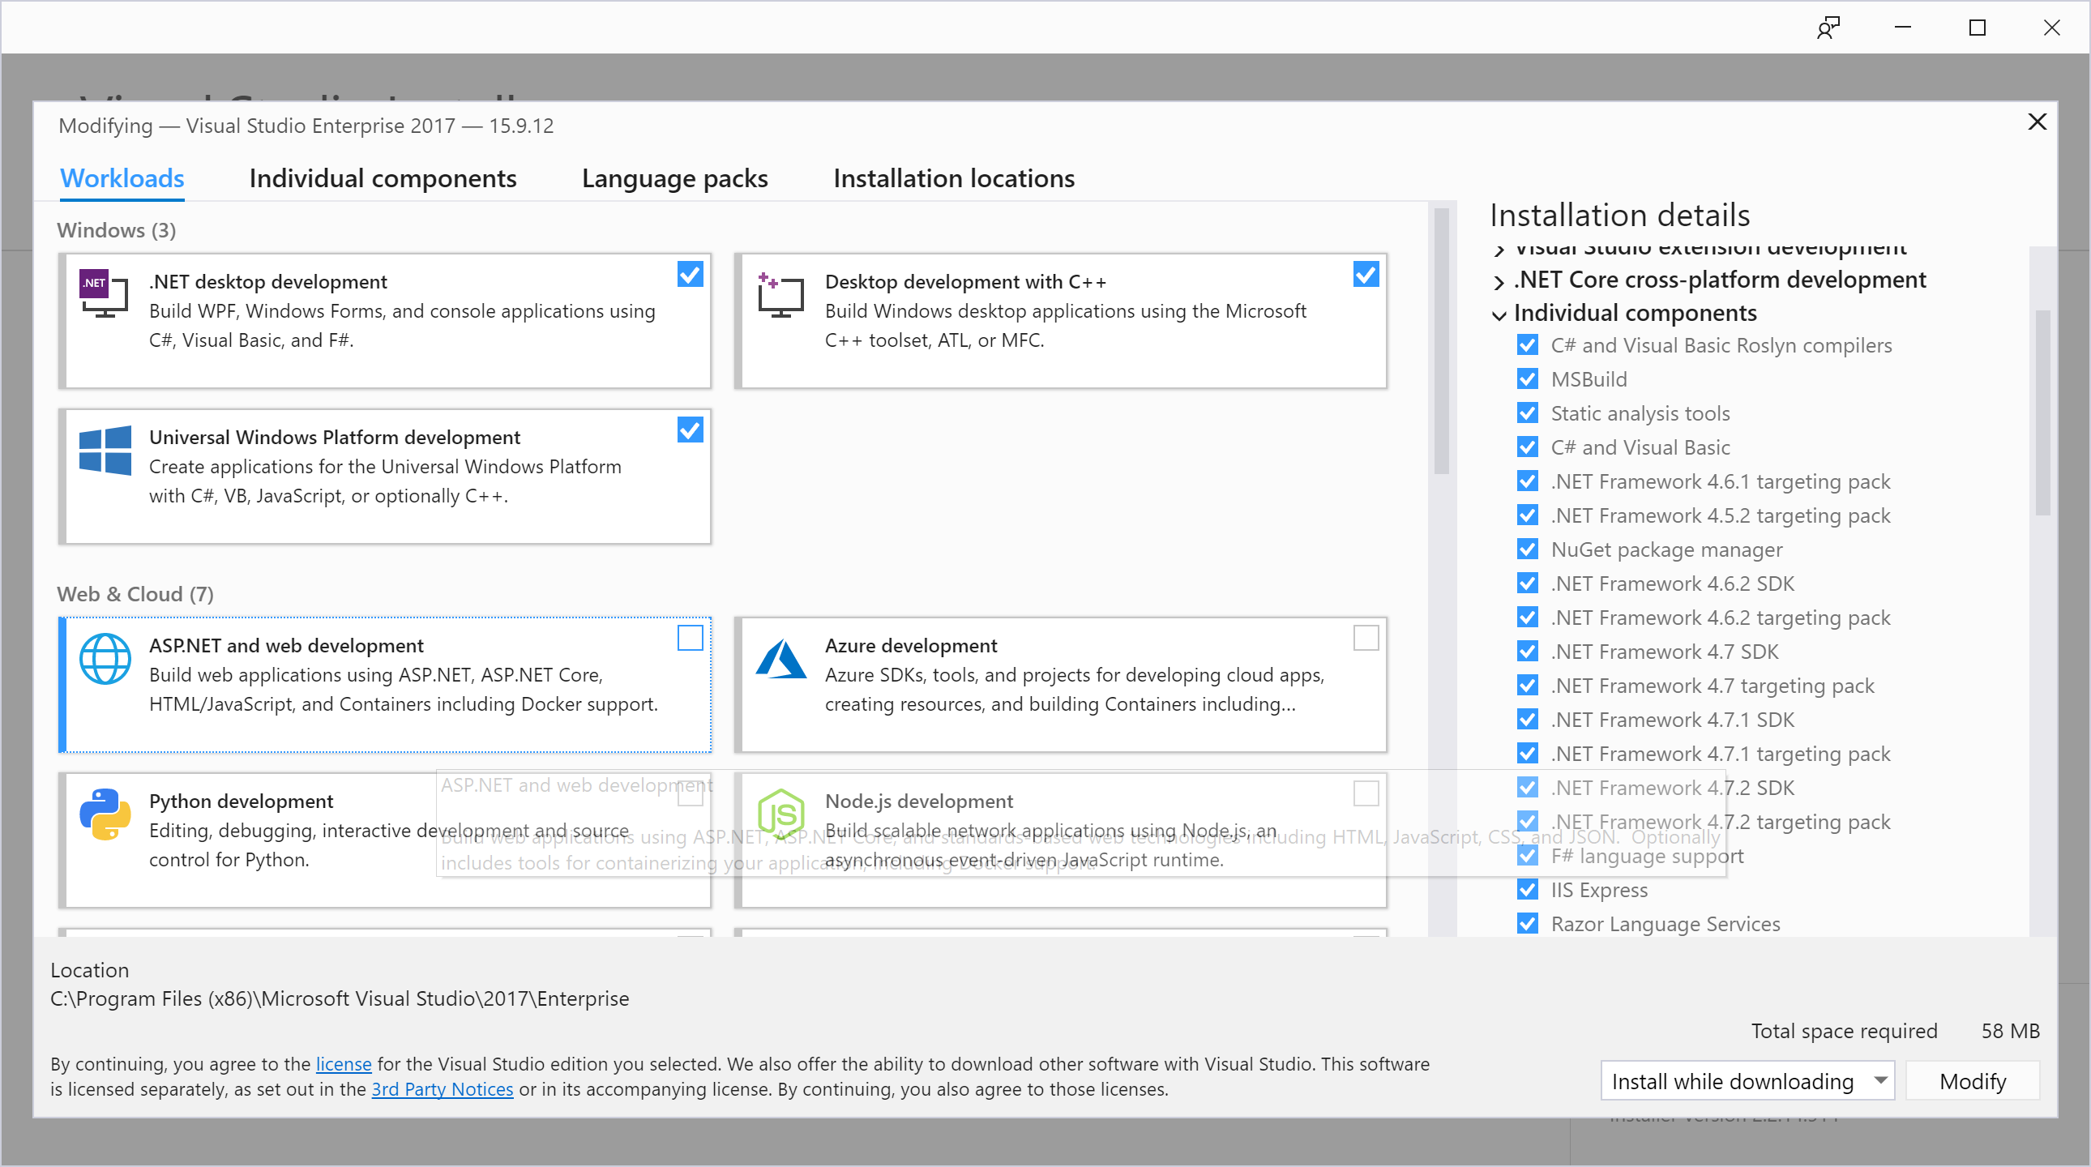Click the workloads list scrollbar
The height and width of the screenshot is (1167, 2091).
click(1443, 341)
